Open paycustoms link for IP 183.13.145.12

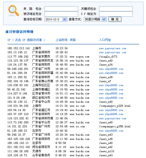112,52
